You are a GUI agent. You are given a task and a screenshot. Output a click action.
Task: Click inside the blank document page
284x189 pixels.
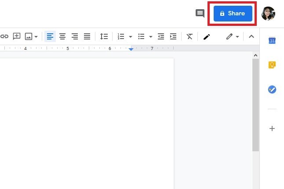(87, 124)
